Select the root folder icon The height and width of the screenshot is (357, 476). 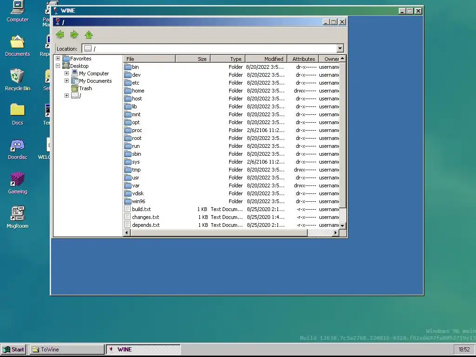coord(128,138)
